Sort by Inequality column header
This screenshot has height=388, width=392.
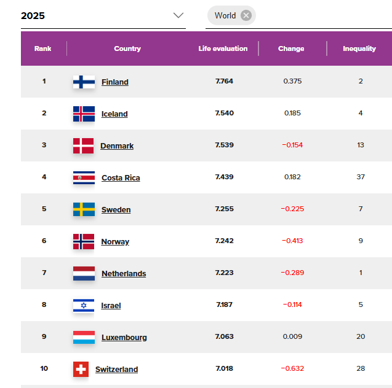(x=359, y=49)
